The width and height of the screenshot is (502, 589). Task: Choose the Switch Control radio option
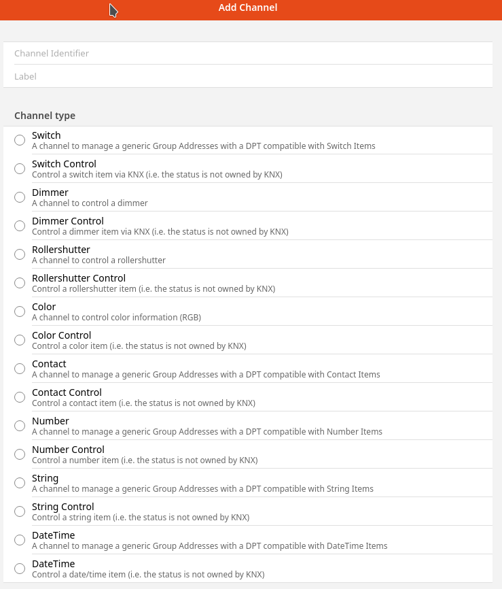[x=20, y=169]
